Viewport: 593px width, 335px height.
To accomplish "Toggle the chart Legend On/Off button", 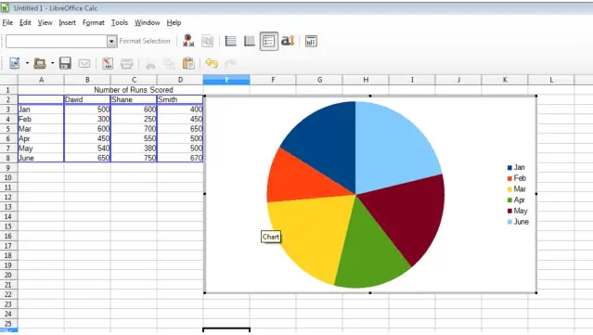I will click(269, 41).
